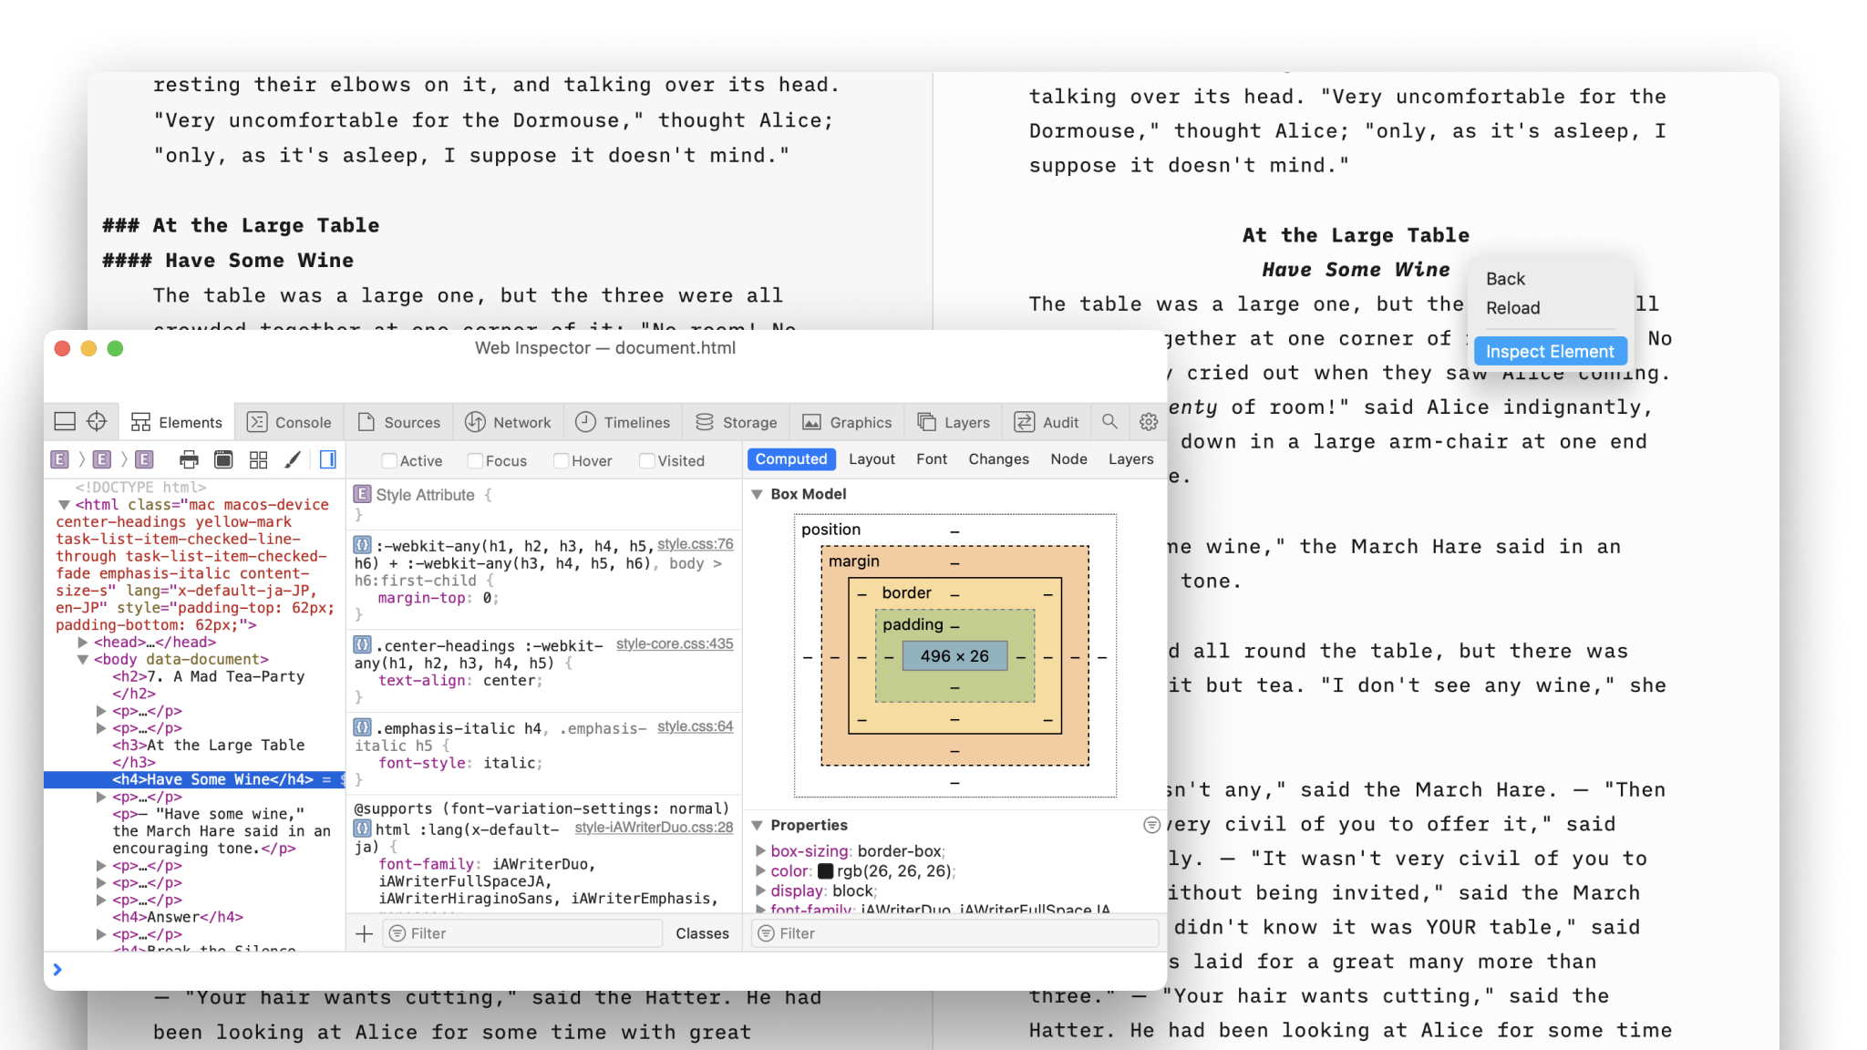
Task: Toggle the Web Inspector dock position icon
Action: [x=65, y=421]
